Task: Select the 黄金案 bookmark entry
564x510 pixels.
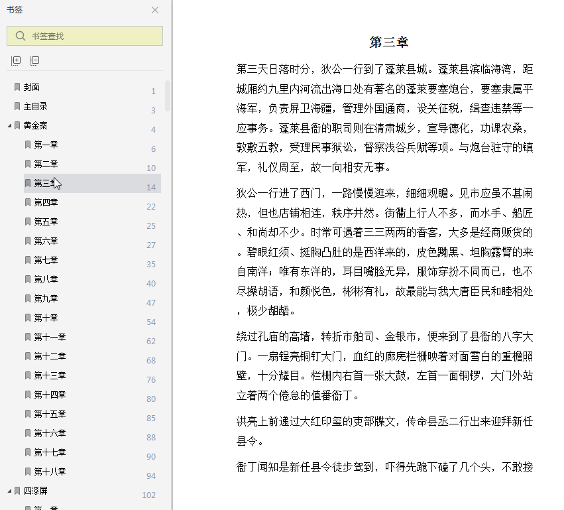Action: tap(36, 125)
